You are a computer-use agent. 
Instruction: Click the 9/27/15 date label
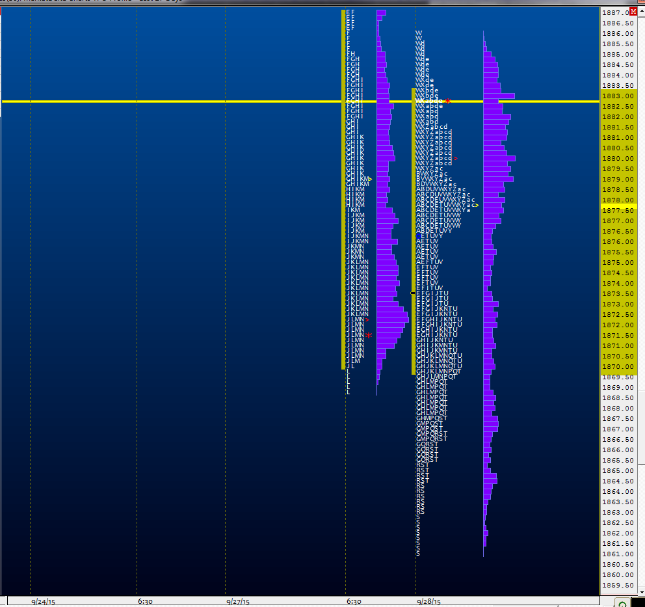pyautogui.click(x=238, y=602)
